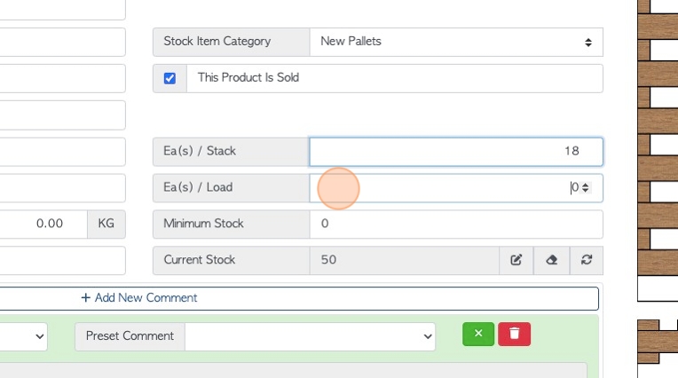Expand the Preset Comment dropdown
The image size is (678, 378).
point(310,336)
